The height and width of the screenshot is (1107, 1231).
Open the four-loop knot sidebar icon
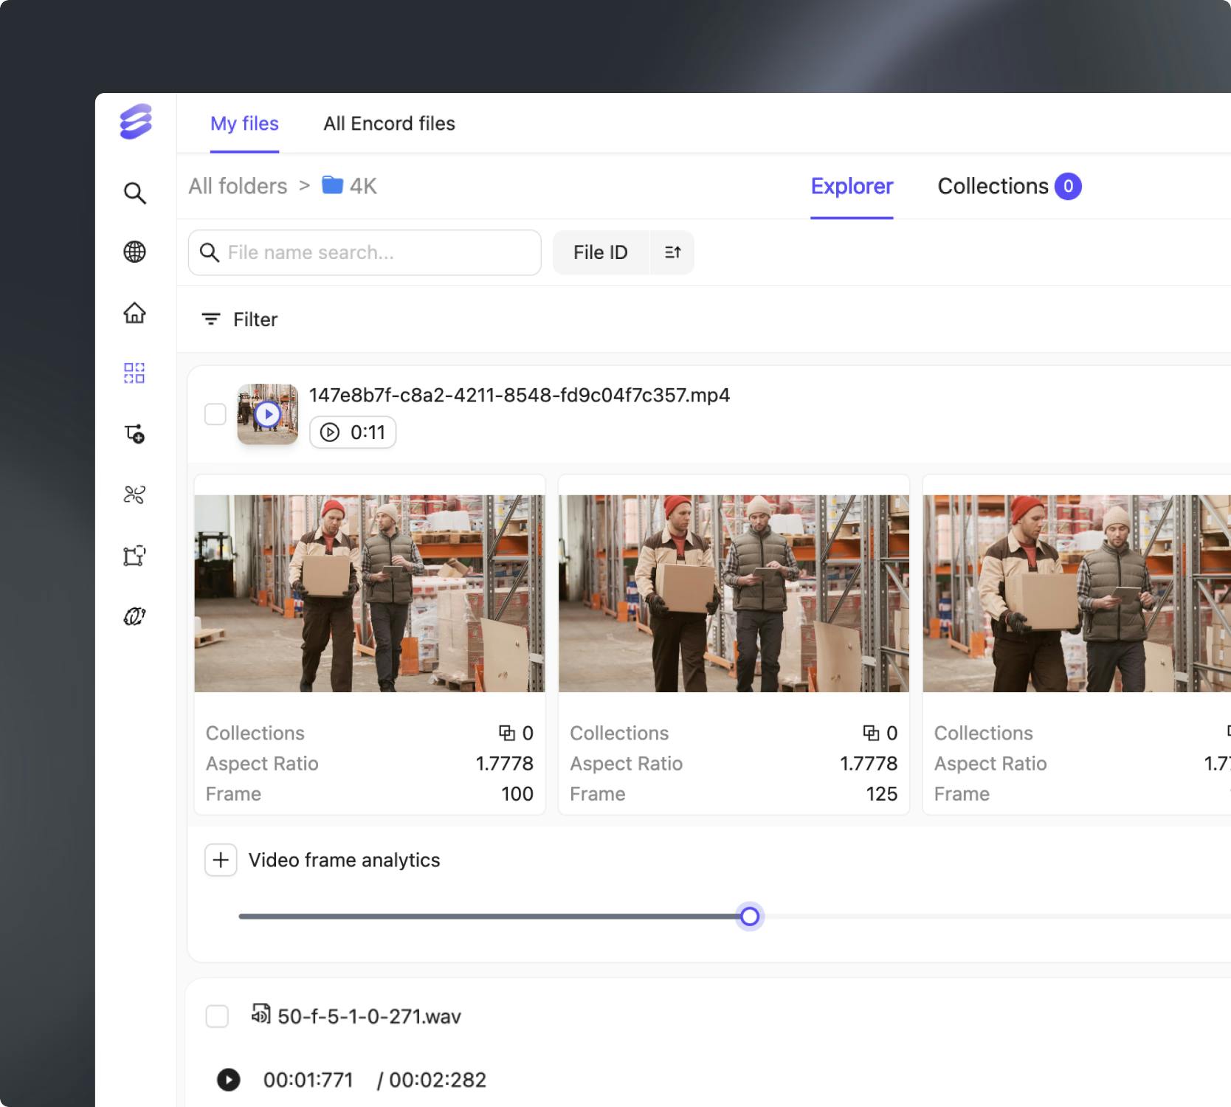[134, 494]
